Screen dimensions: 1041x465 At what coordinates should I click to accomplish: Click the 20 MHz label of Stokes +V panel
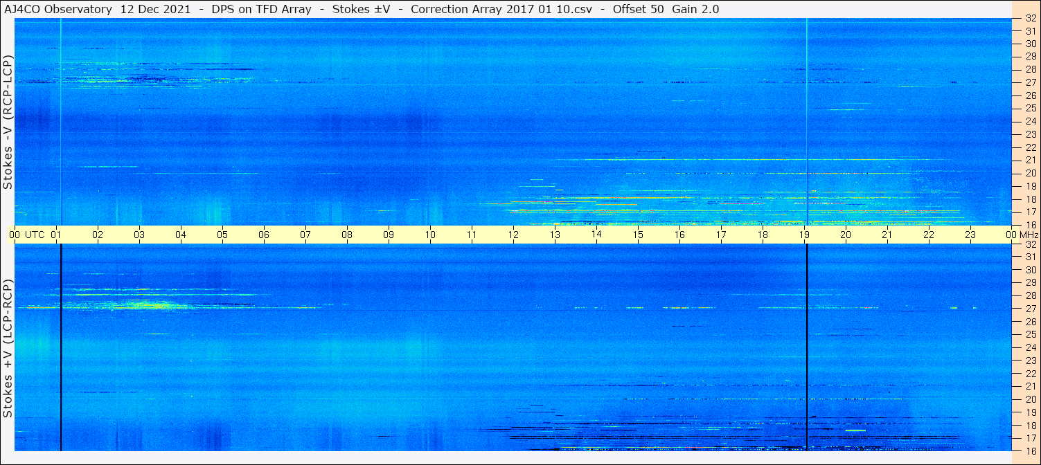click(1031, 399)
